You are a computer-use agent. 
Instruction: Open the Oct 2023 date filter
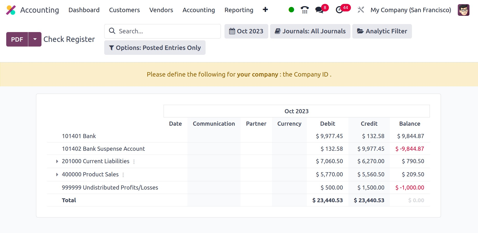246,31
